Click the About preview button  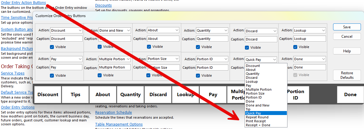click(103, 95)
